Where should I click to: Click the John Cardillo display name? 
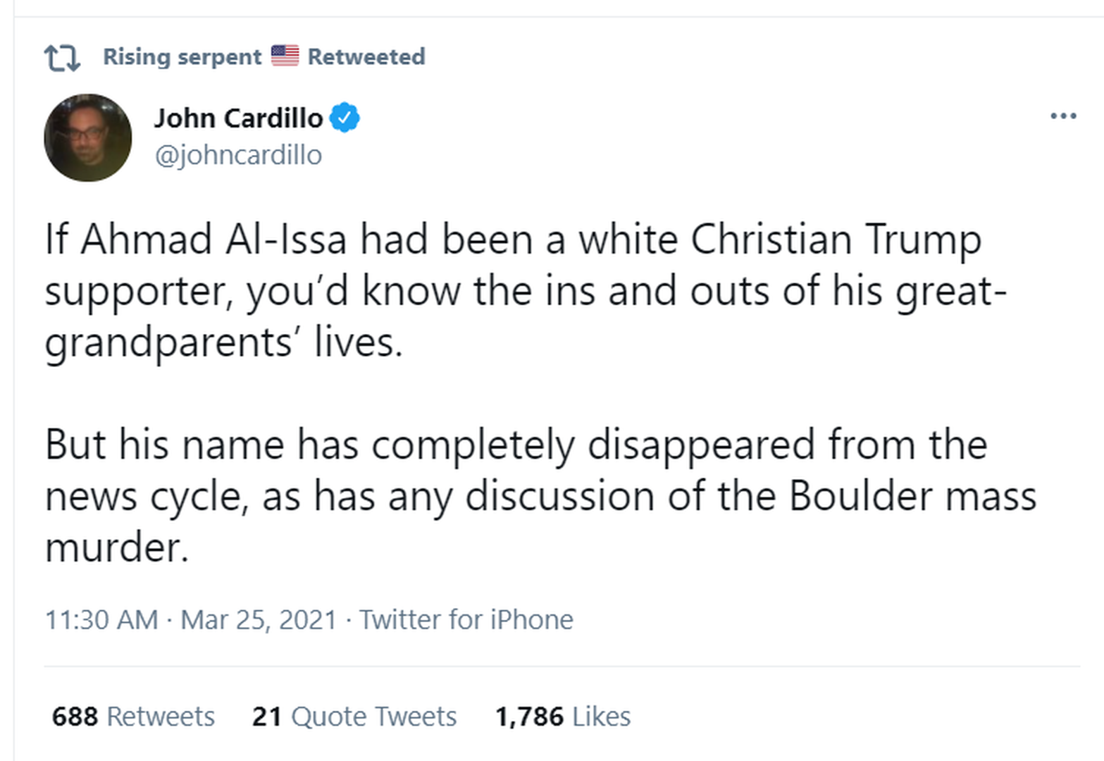pyautogui.click(x=238, y=118)
